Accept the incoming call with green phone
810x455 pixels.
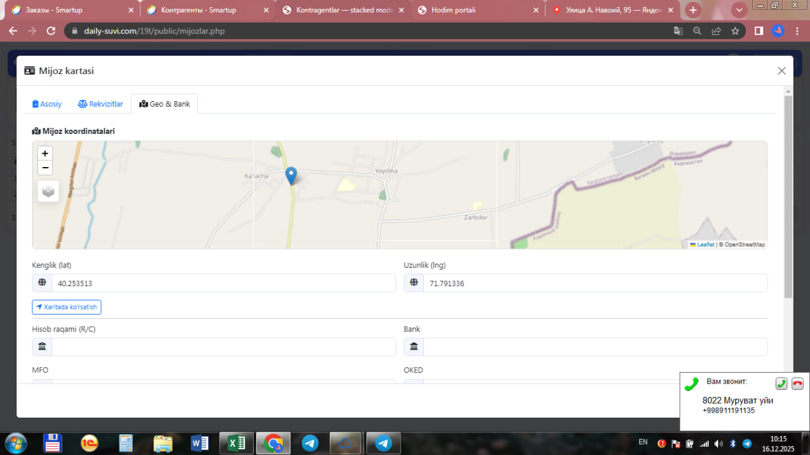(x=782, y=383)
